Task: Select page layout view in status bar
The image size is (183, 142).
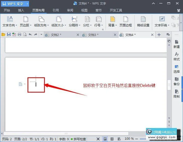Action: click(x=105, y=139)
